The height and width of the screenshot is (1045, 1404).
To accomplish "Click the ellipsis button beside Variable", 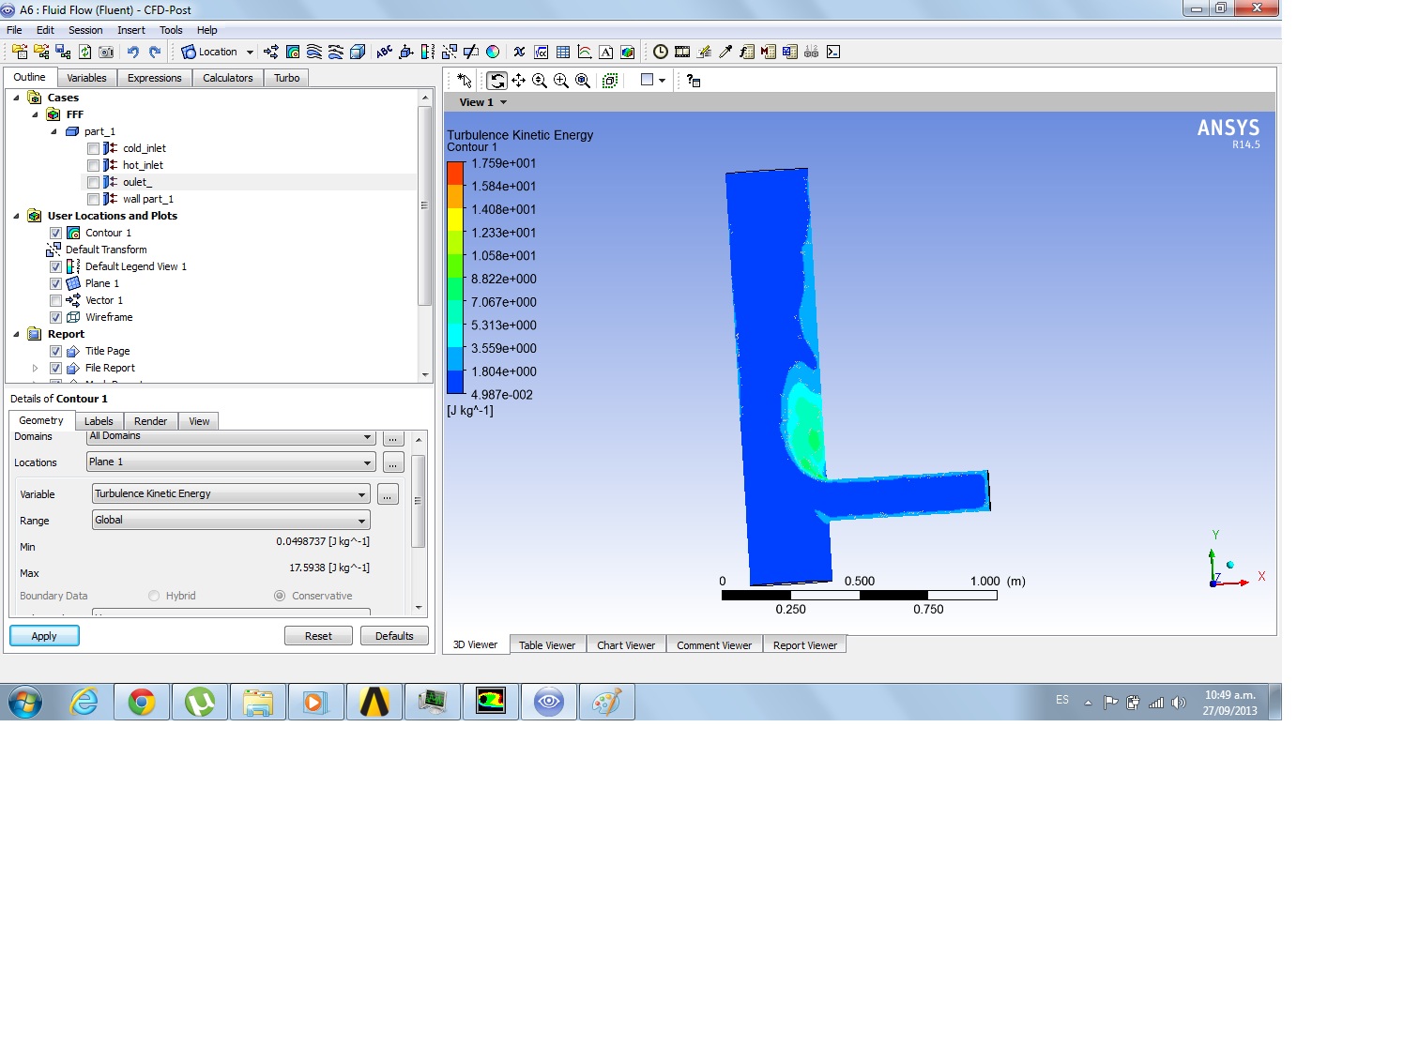I will 387,494.
